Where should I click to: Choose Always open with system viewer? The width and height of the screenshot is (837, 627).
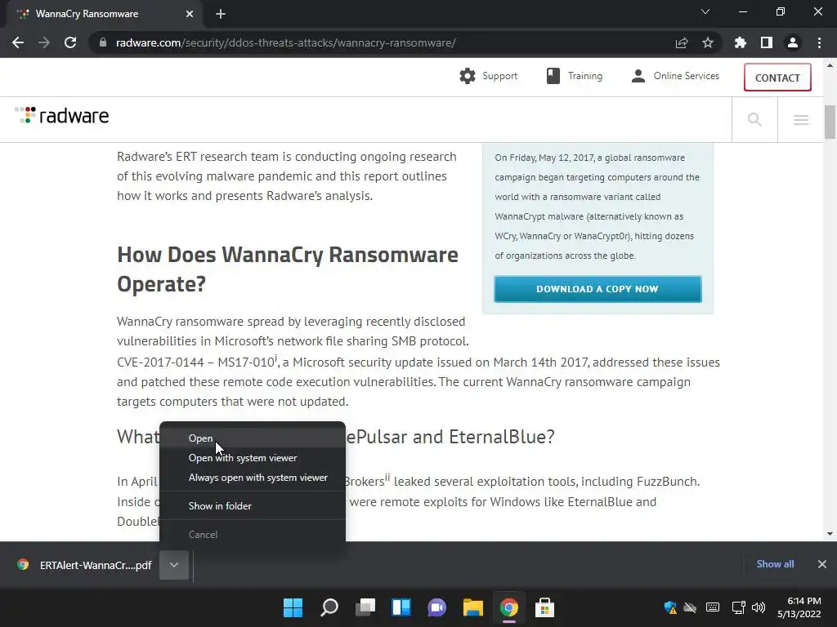(x=253, y=478)
